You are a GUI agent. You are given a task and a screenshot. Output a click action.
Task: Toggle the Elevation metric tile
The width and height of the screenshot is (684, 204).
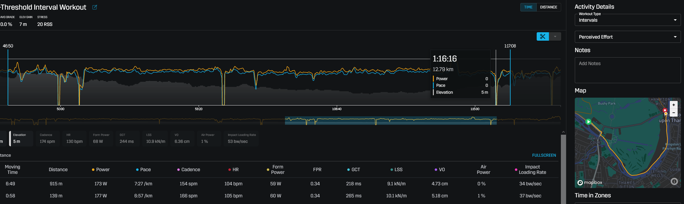(21, 139)
